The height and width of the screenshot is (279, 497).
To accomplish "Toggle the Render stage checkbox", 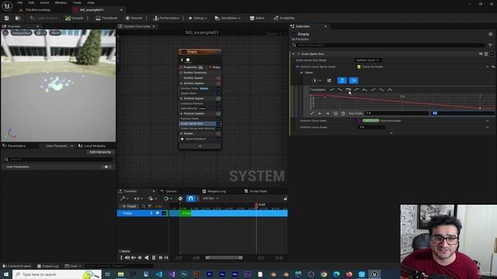I will tap(218, 133).
